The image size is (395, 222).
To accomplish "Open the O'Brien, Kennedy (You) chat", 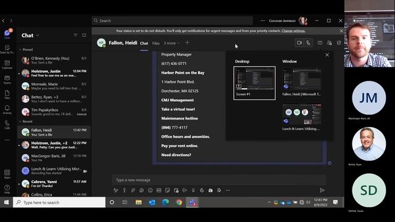I will tap(54, 60).
